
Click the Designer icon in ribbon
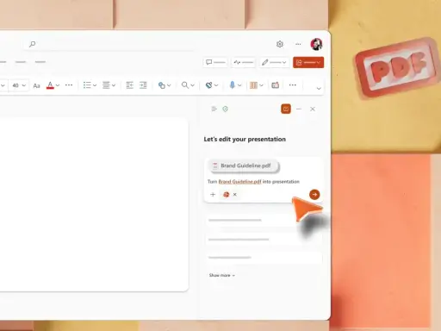coord(208,85)
